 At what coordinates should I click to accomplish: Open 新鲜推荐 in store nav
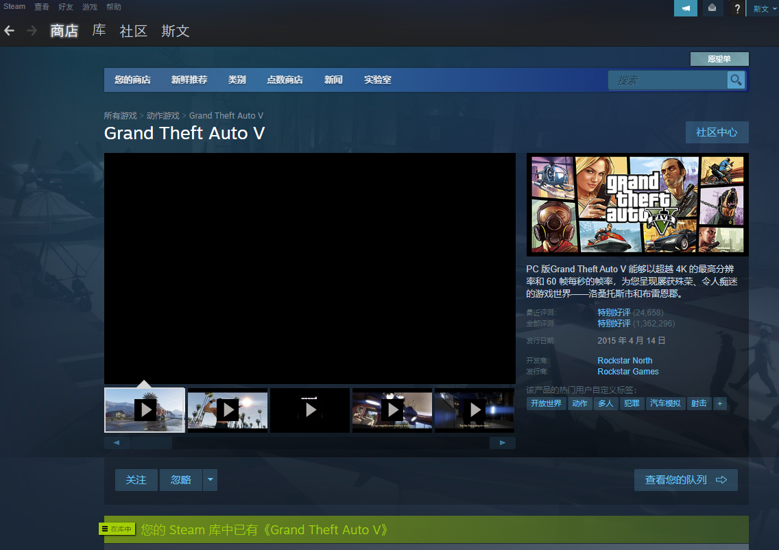click(x=189, y=80)
